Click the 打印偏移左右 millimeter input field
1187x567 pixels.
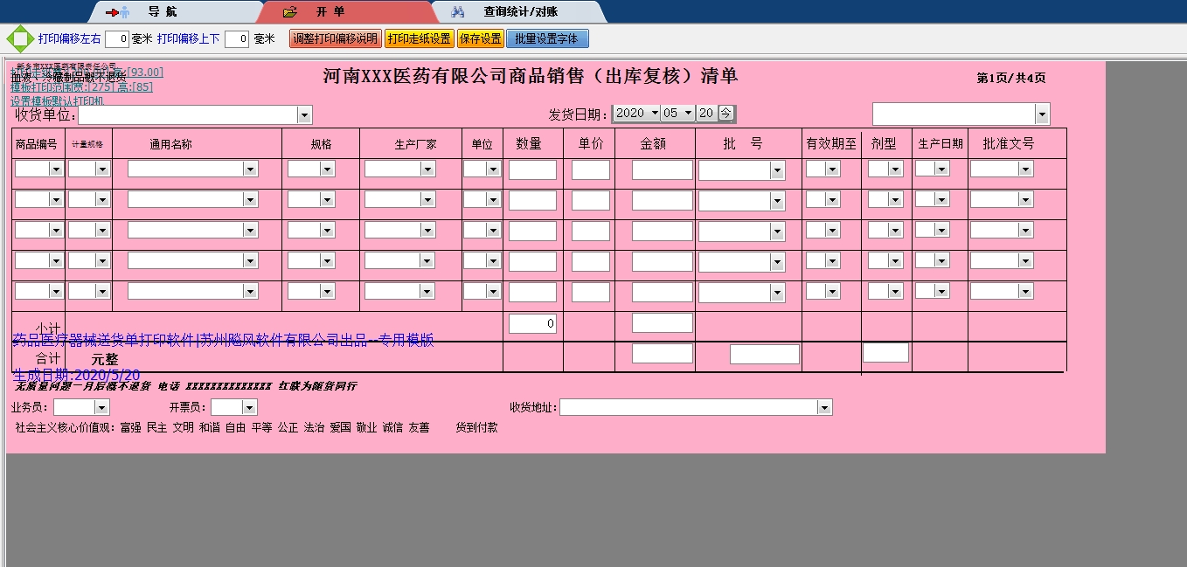117,39
